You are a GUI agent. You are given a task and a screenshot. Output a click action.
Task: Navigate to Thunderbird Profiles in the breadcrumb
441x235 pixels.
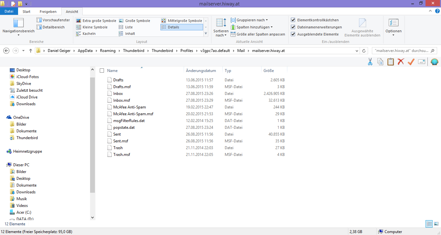187,51
